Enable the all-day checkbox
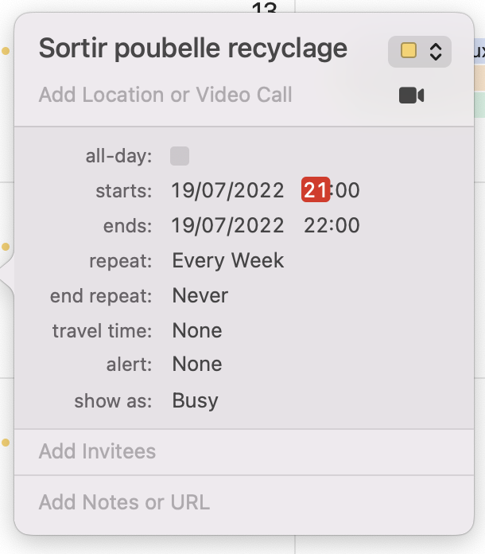The height and width of the screenshot is (554, 485). coord(180,156)
